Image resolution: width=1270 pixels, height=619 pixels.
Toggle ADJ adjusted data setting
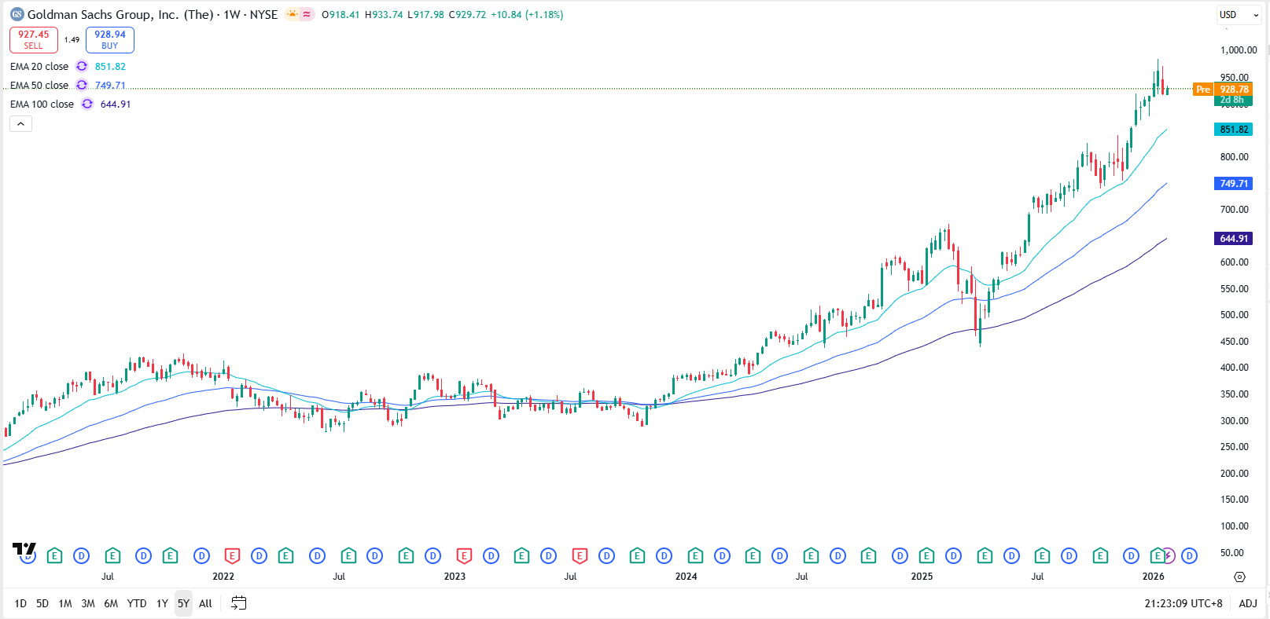(x=1248, y=603)
